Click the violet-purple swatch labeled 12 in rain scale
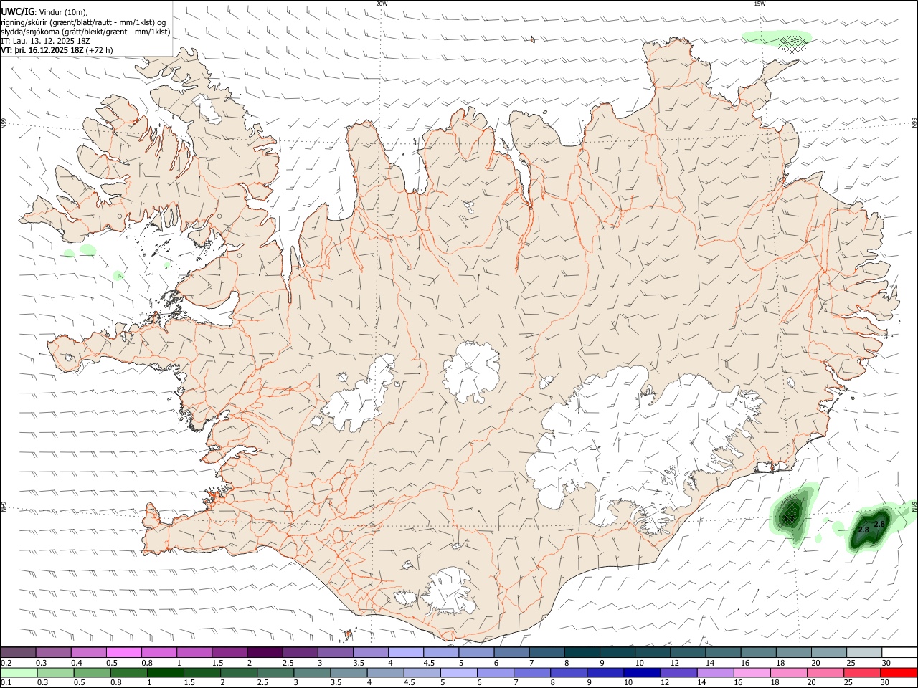This screenshot has height=688, width=918. [678, 672]
